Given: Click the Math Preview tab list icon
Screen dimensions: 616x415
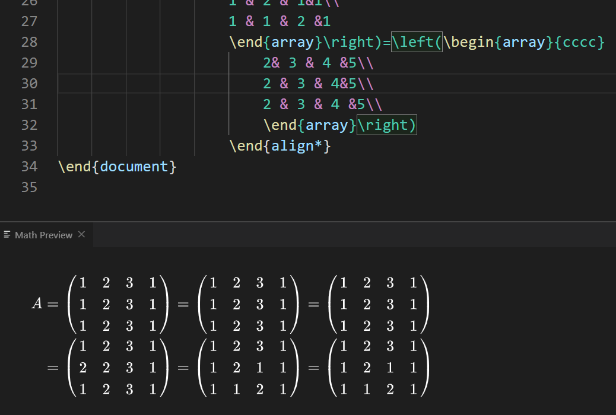Looking at the screenshot, I should tap(7, 235).
